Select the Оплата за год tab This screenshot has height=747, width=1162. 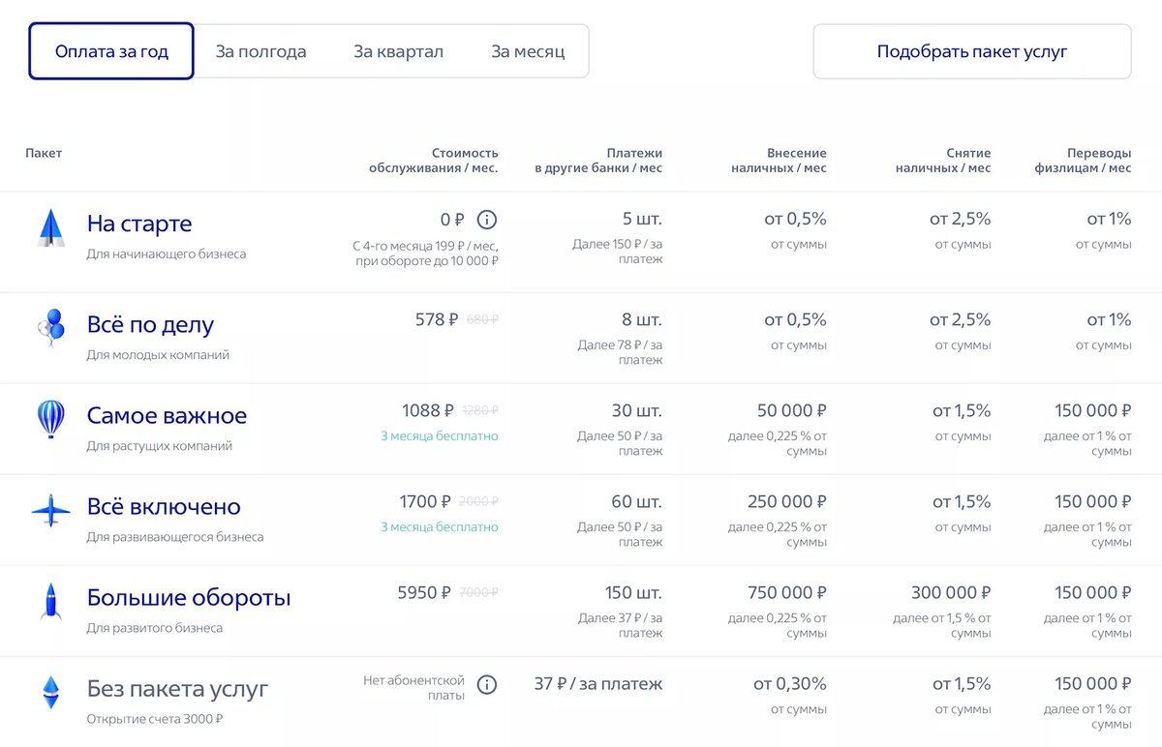click(111, 51)
